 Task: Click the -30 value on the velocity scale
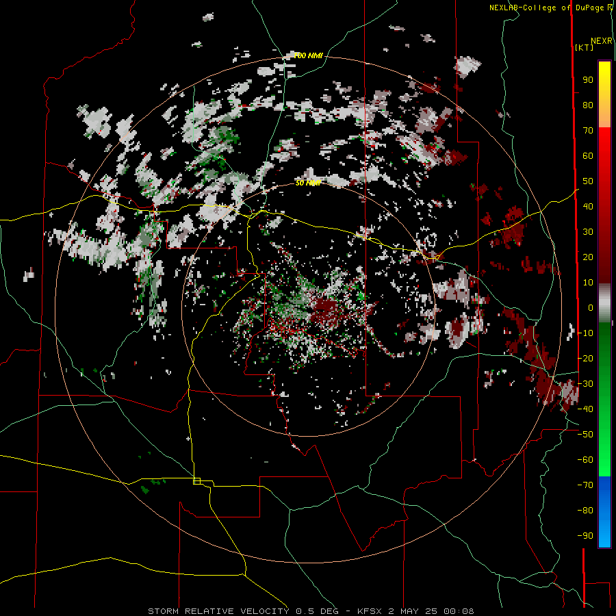tap(585, 384)
